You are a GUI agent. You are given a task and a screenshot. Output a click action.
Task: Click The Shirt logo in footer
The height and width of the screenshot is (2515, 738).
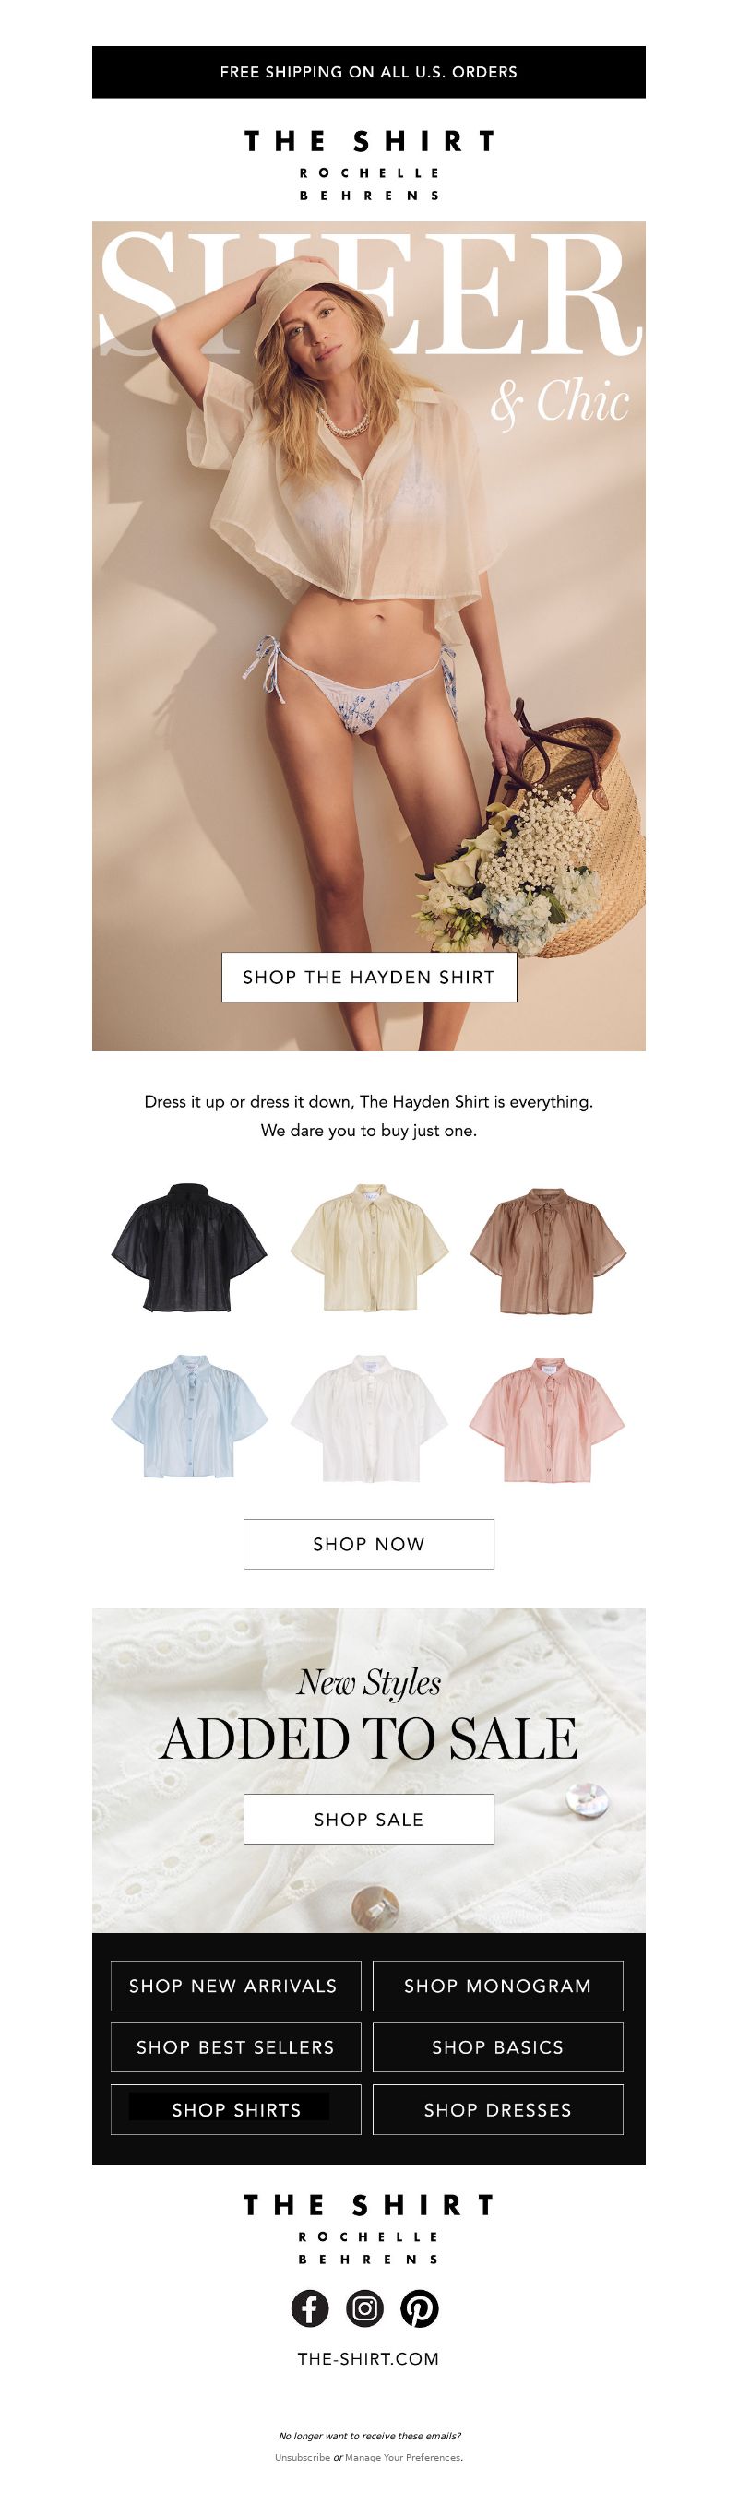[369, 2229]
